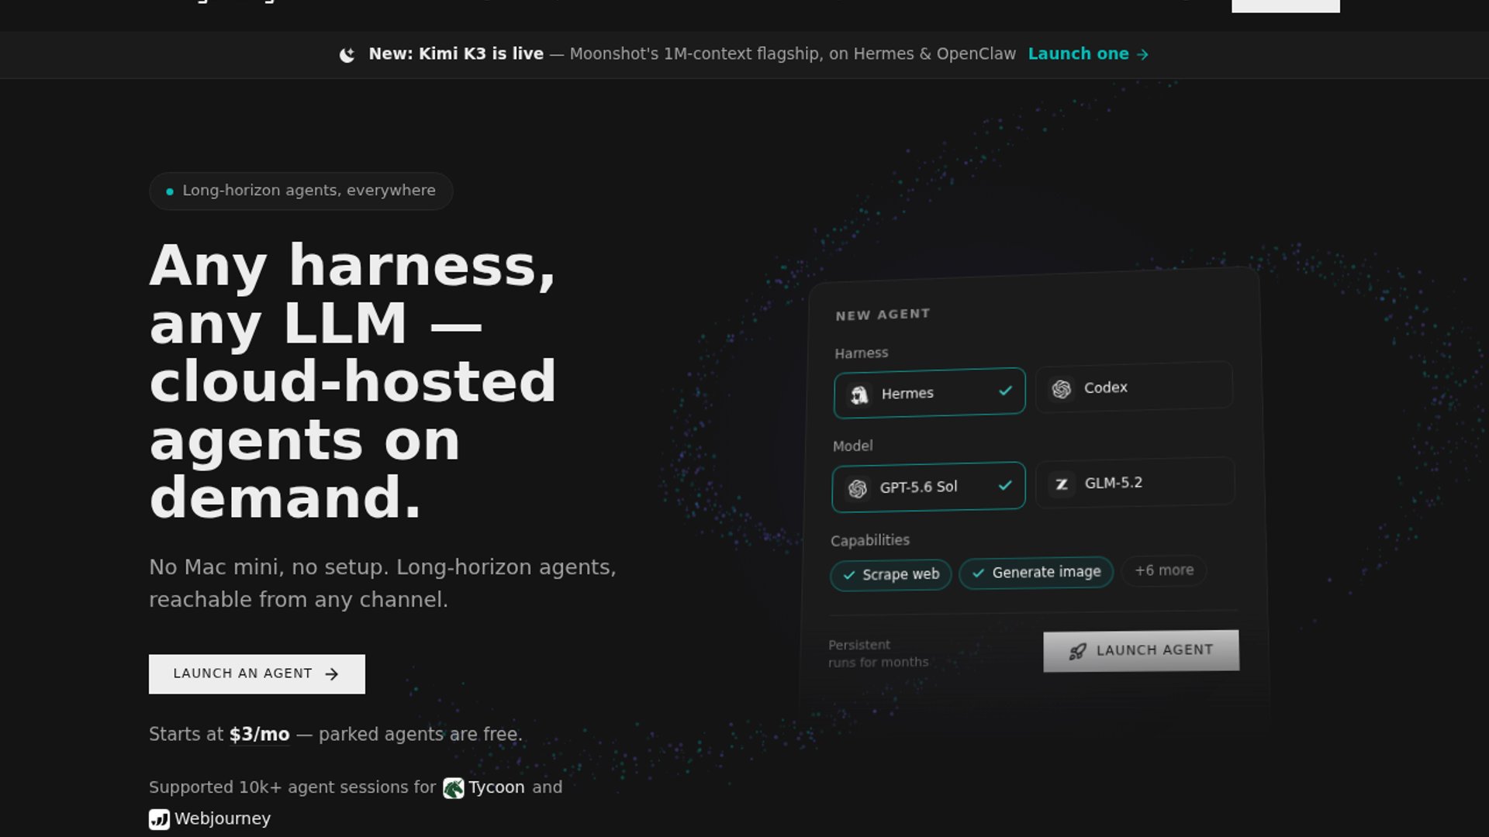Click the Codex logo icon

click(x=1062, y=389)
